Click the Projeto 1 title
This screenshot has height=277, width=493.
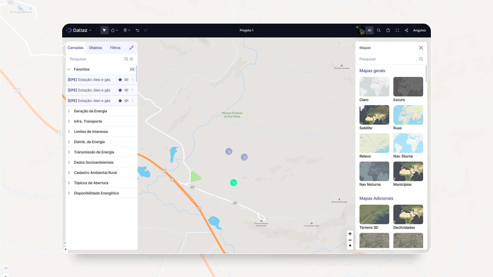[x=246, y=30]
